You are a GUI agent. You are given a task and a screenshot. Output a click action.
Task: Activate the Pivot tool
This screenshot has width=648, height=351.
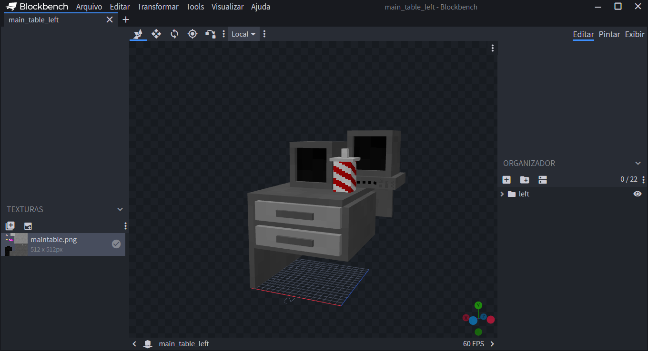192,34
